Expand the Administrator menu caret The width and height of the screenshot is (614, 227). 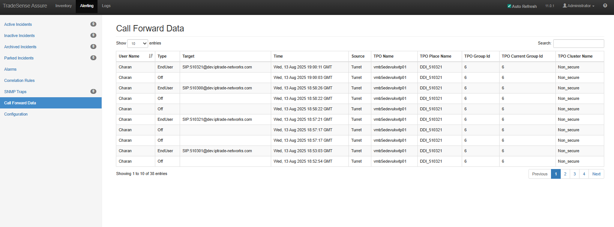pos(593,6)
